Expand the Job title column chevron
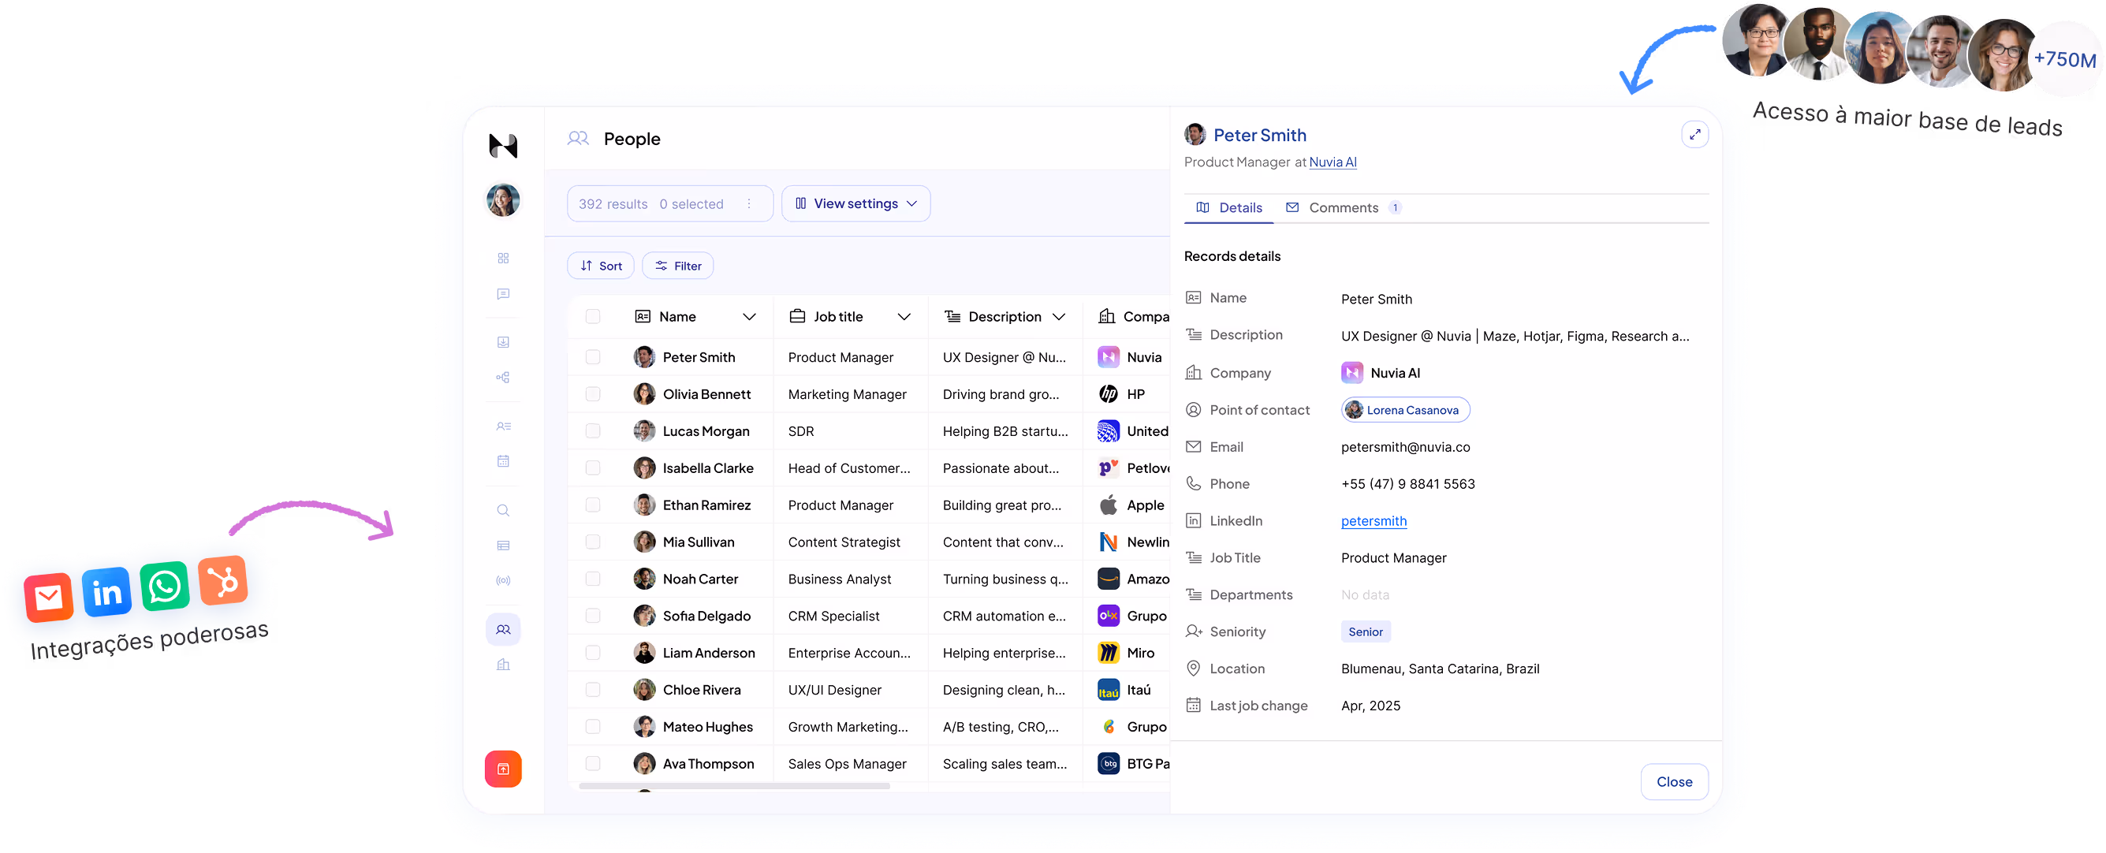Screen dimensions: 2106x853 [x=904, y=317]
